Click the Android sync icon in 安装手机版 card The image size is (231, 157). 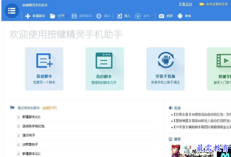pyautogui.click(x=166, y=60)
